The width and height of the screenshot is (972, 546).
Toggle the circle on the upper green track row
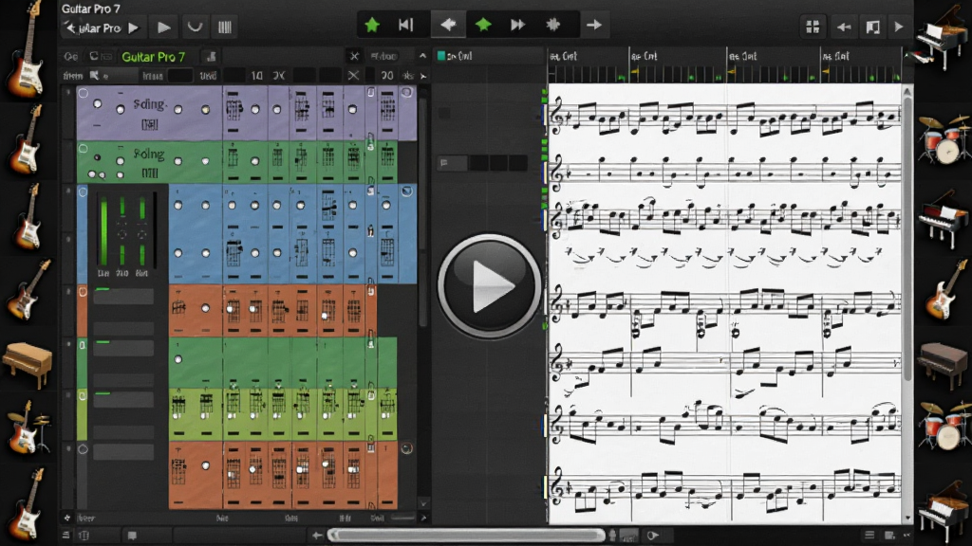click(84, 149)
